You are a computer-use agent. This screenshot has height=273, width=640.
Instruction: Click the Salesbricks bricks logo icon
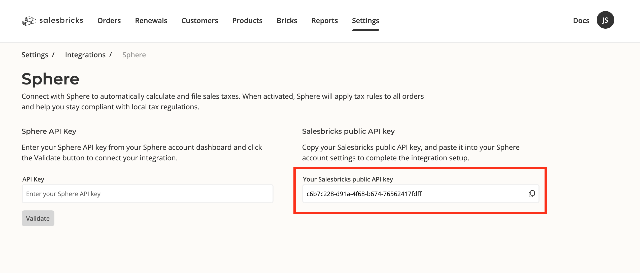click(29, 21)
